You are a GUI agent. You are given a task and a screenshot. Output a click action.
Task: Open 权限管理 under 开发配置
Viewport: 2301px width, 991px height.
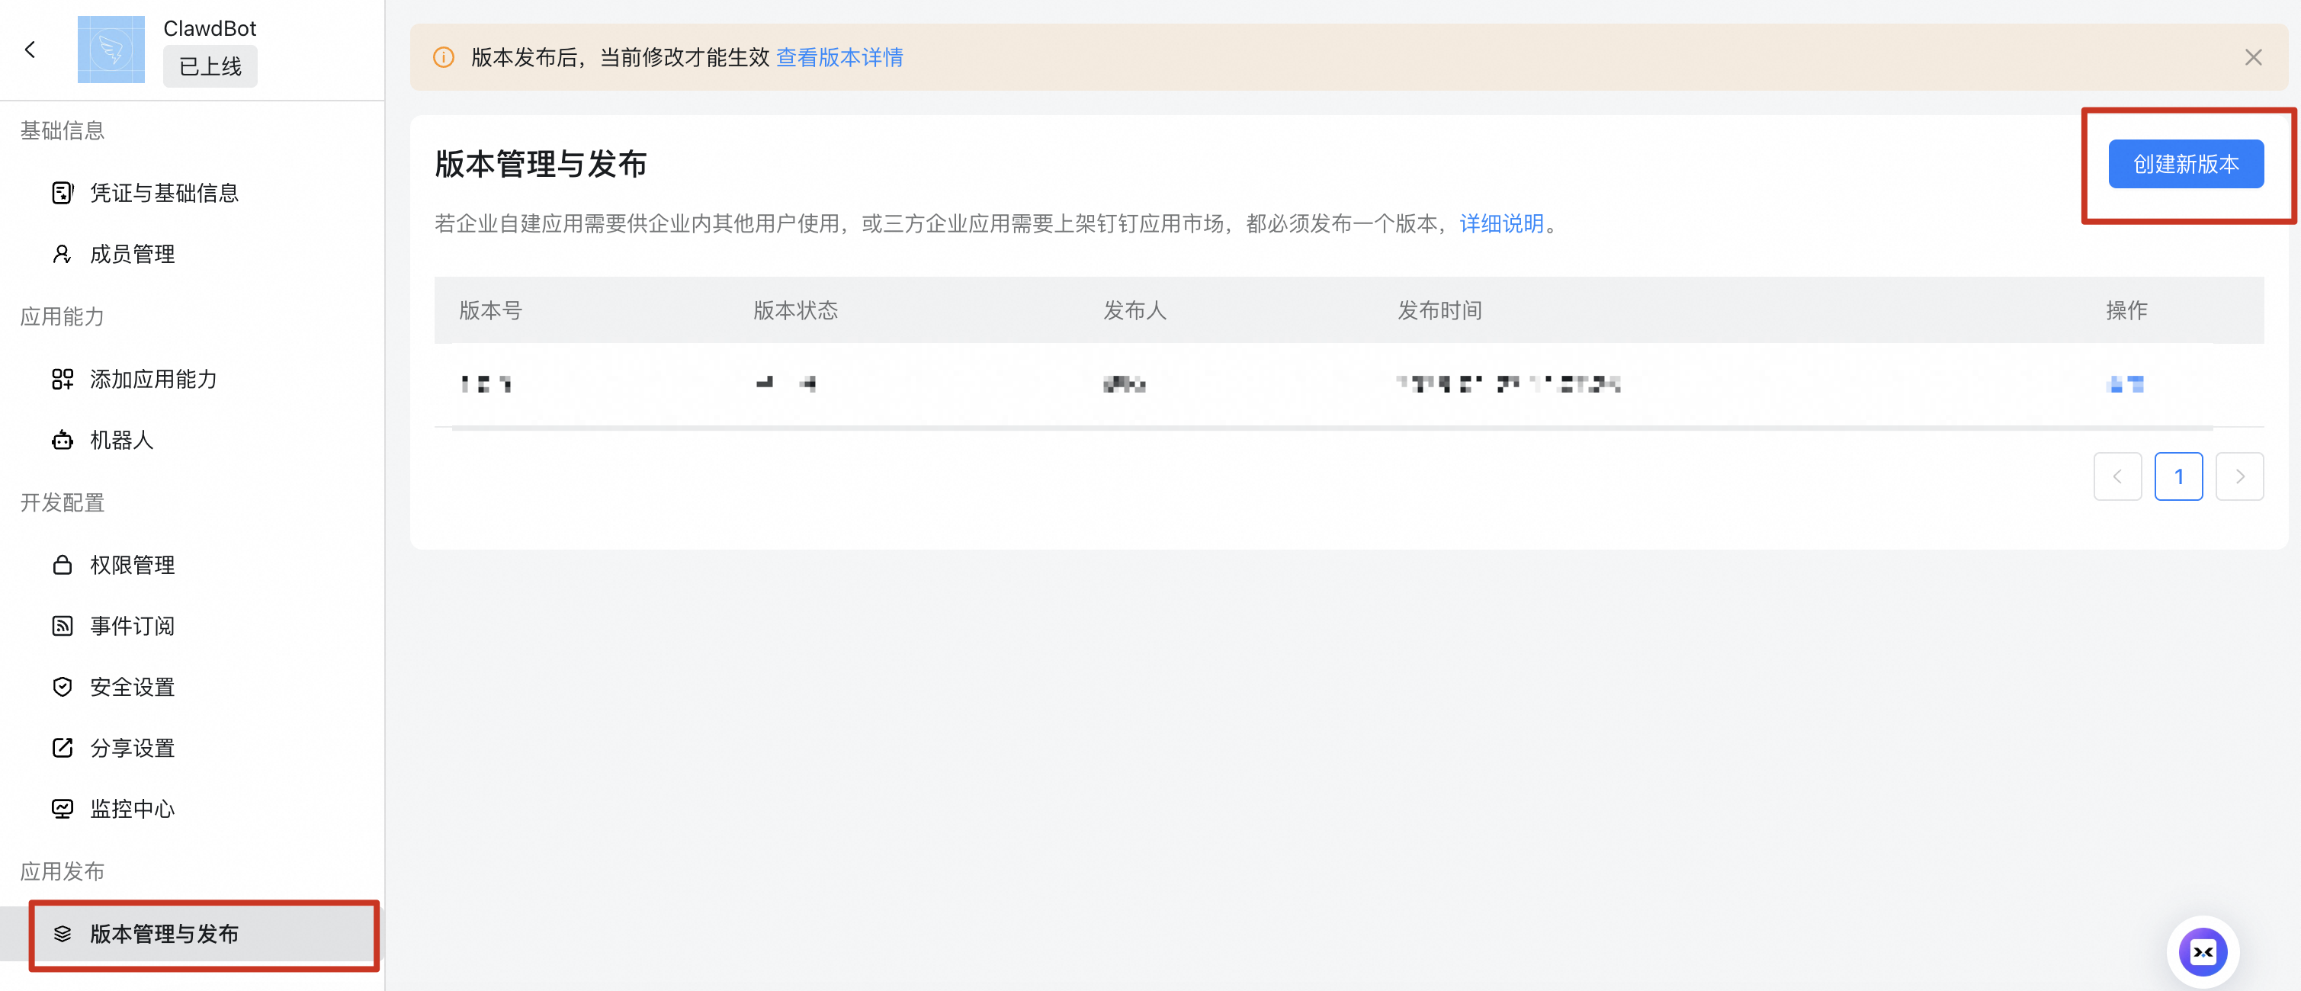(x=131, y=564)
